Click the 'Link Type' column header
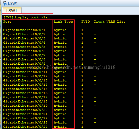 [x=63, y=22]
